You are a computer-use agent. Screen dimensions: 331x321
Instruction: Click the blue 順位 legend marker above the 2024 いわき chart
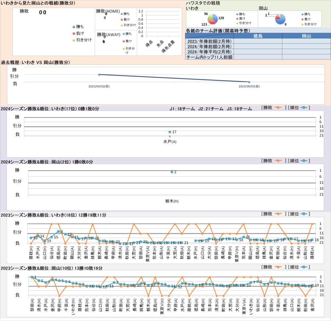[304, 108]
